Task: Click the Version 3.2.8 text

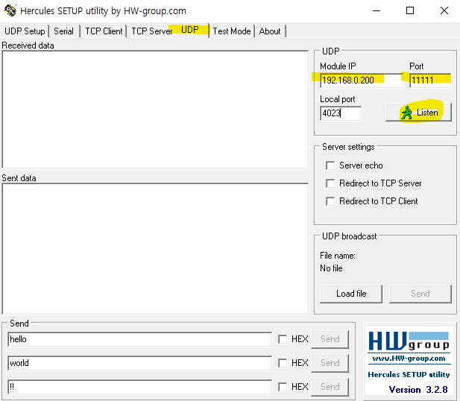Action: pos(418,390)
